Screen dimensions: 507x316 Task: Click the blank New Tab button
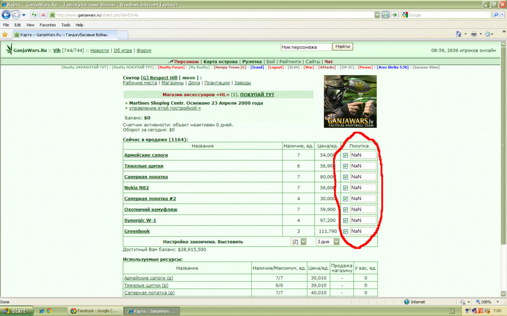pos(123,34)
